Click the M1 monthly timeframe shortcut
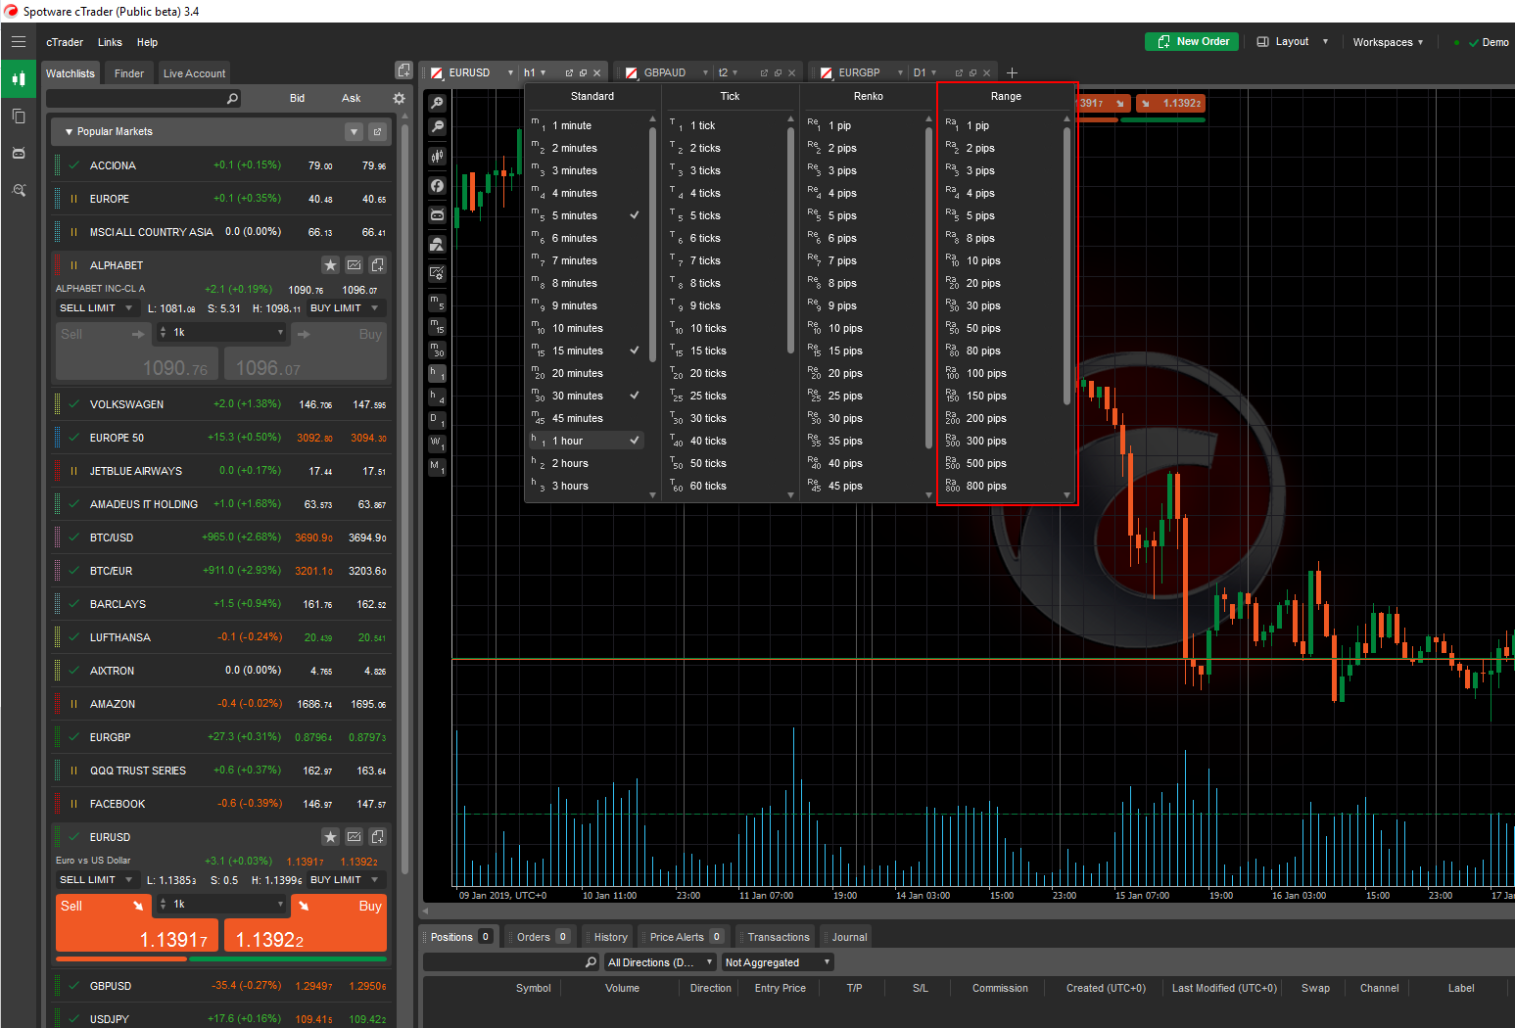The height and width of the screenshot is (1028, 1515). pyautogui.click(x=437, y=467)
